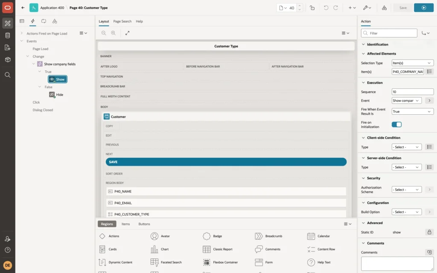Open the Selection Type dropdown
This screenshot has width=437, height=273.
pyautogui.click(x=413, y=63)
